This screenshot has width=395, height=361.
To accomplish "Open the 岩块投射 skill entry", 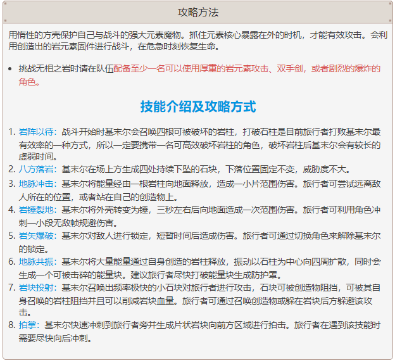I will pyautogui.click(x=36, y=287).
